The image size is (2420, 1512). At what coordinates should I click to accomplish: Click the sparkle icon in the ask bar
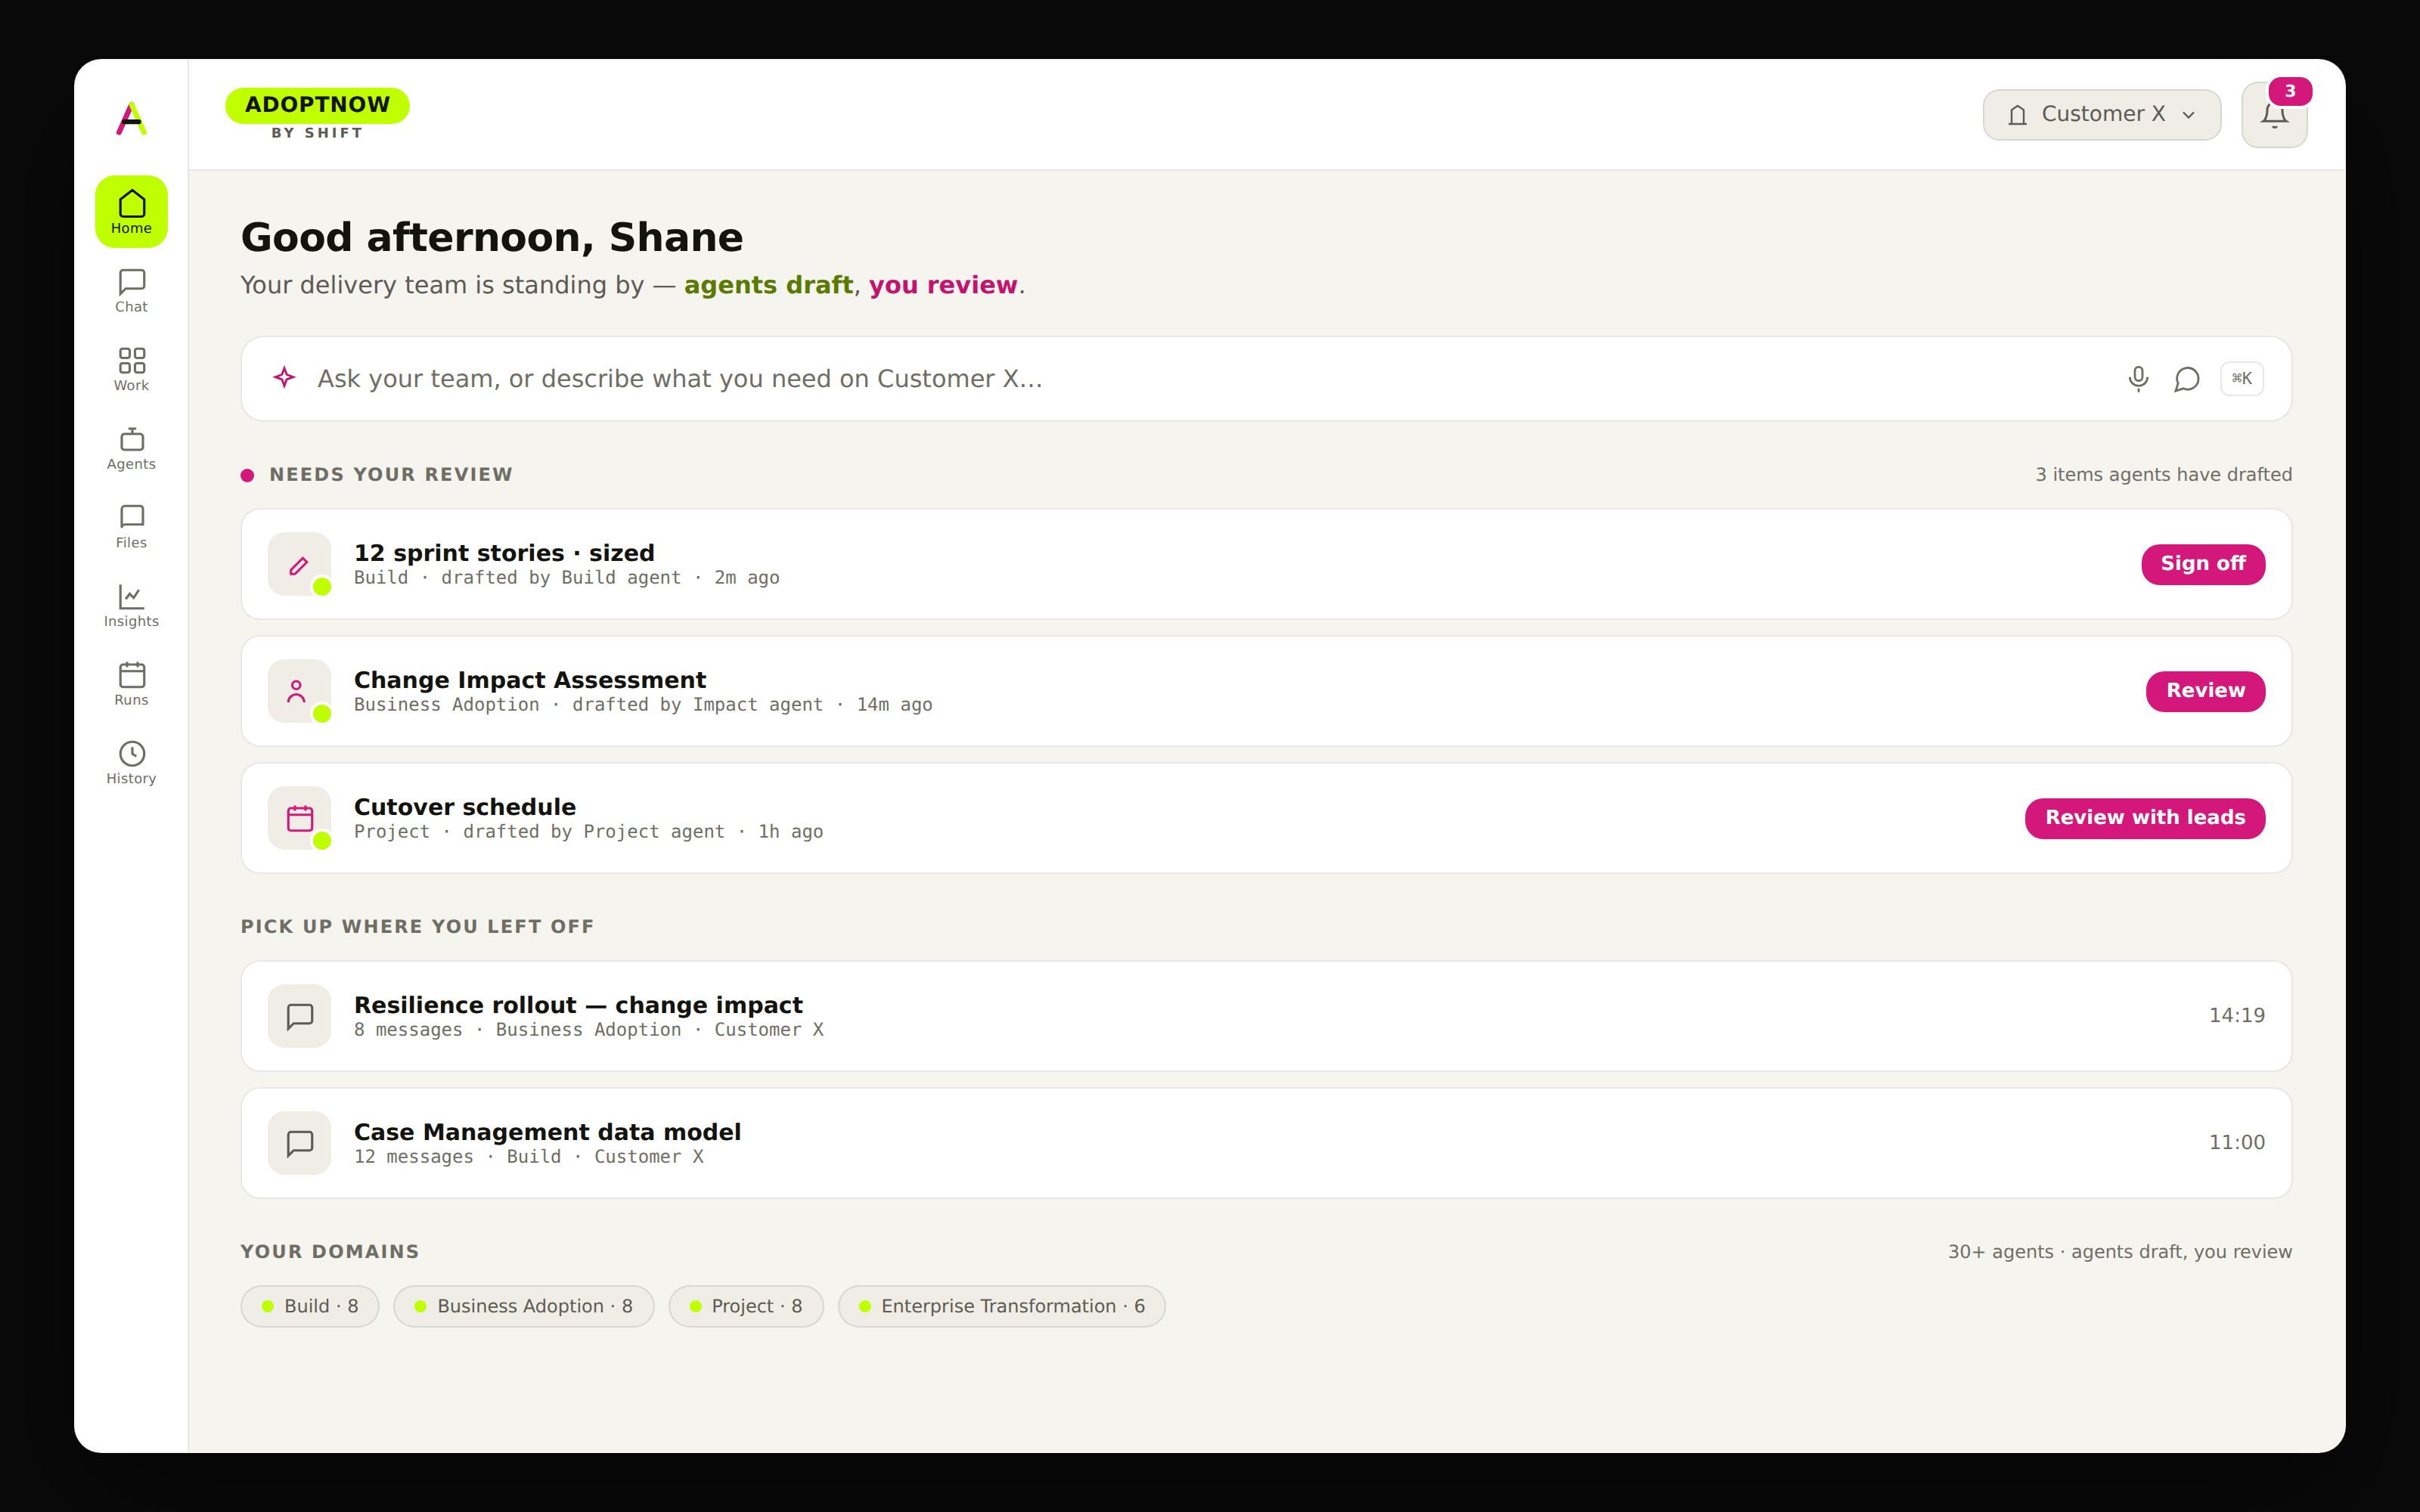click(285, 378)
